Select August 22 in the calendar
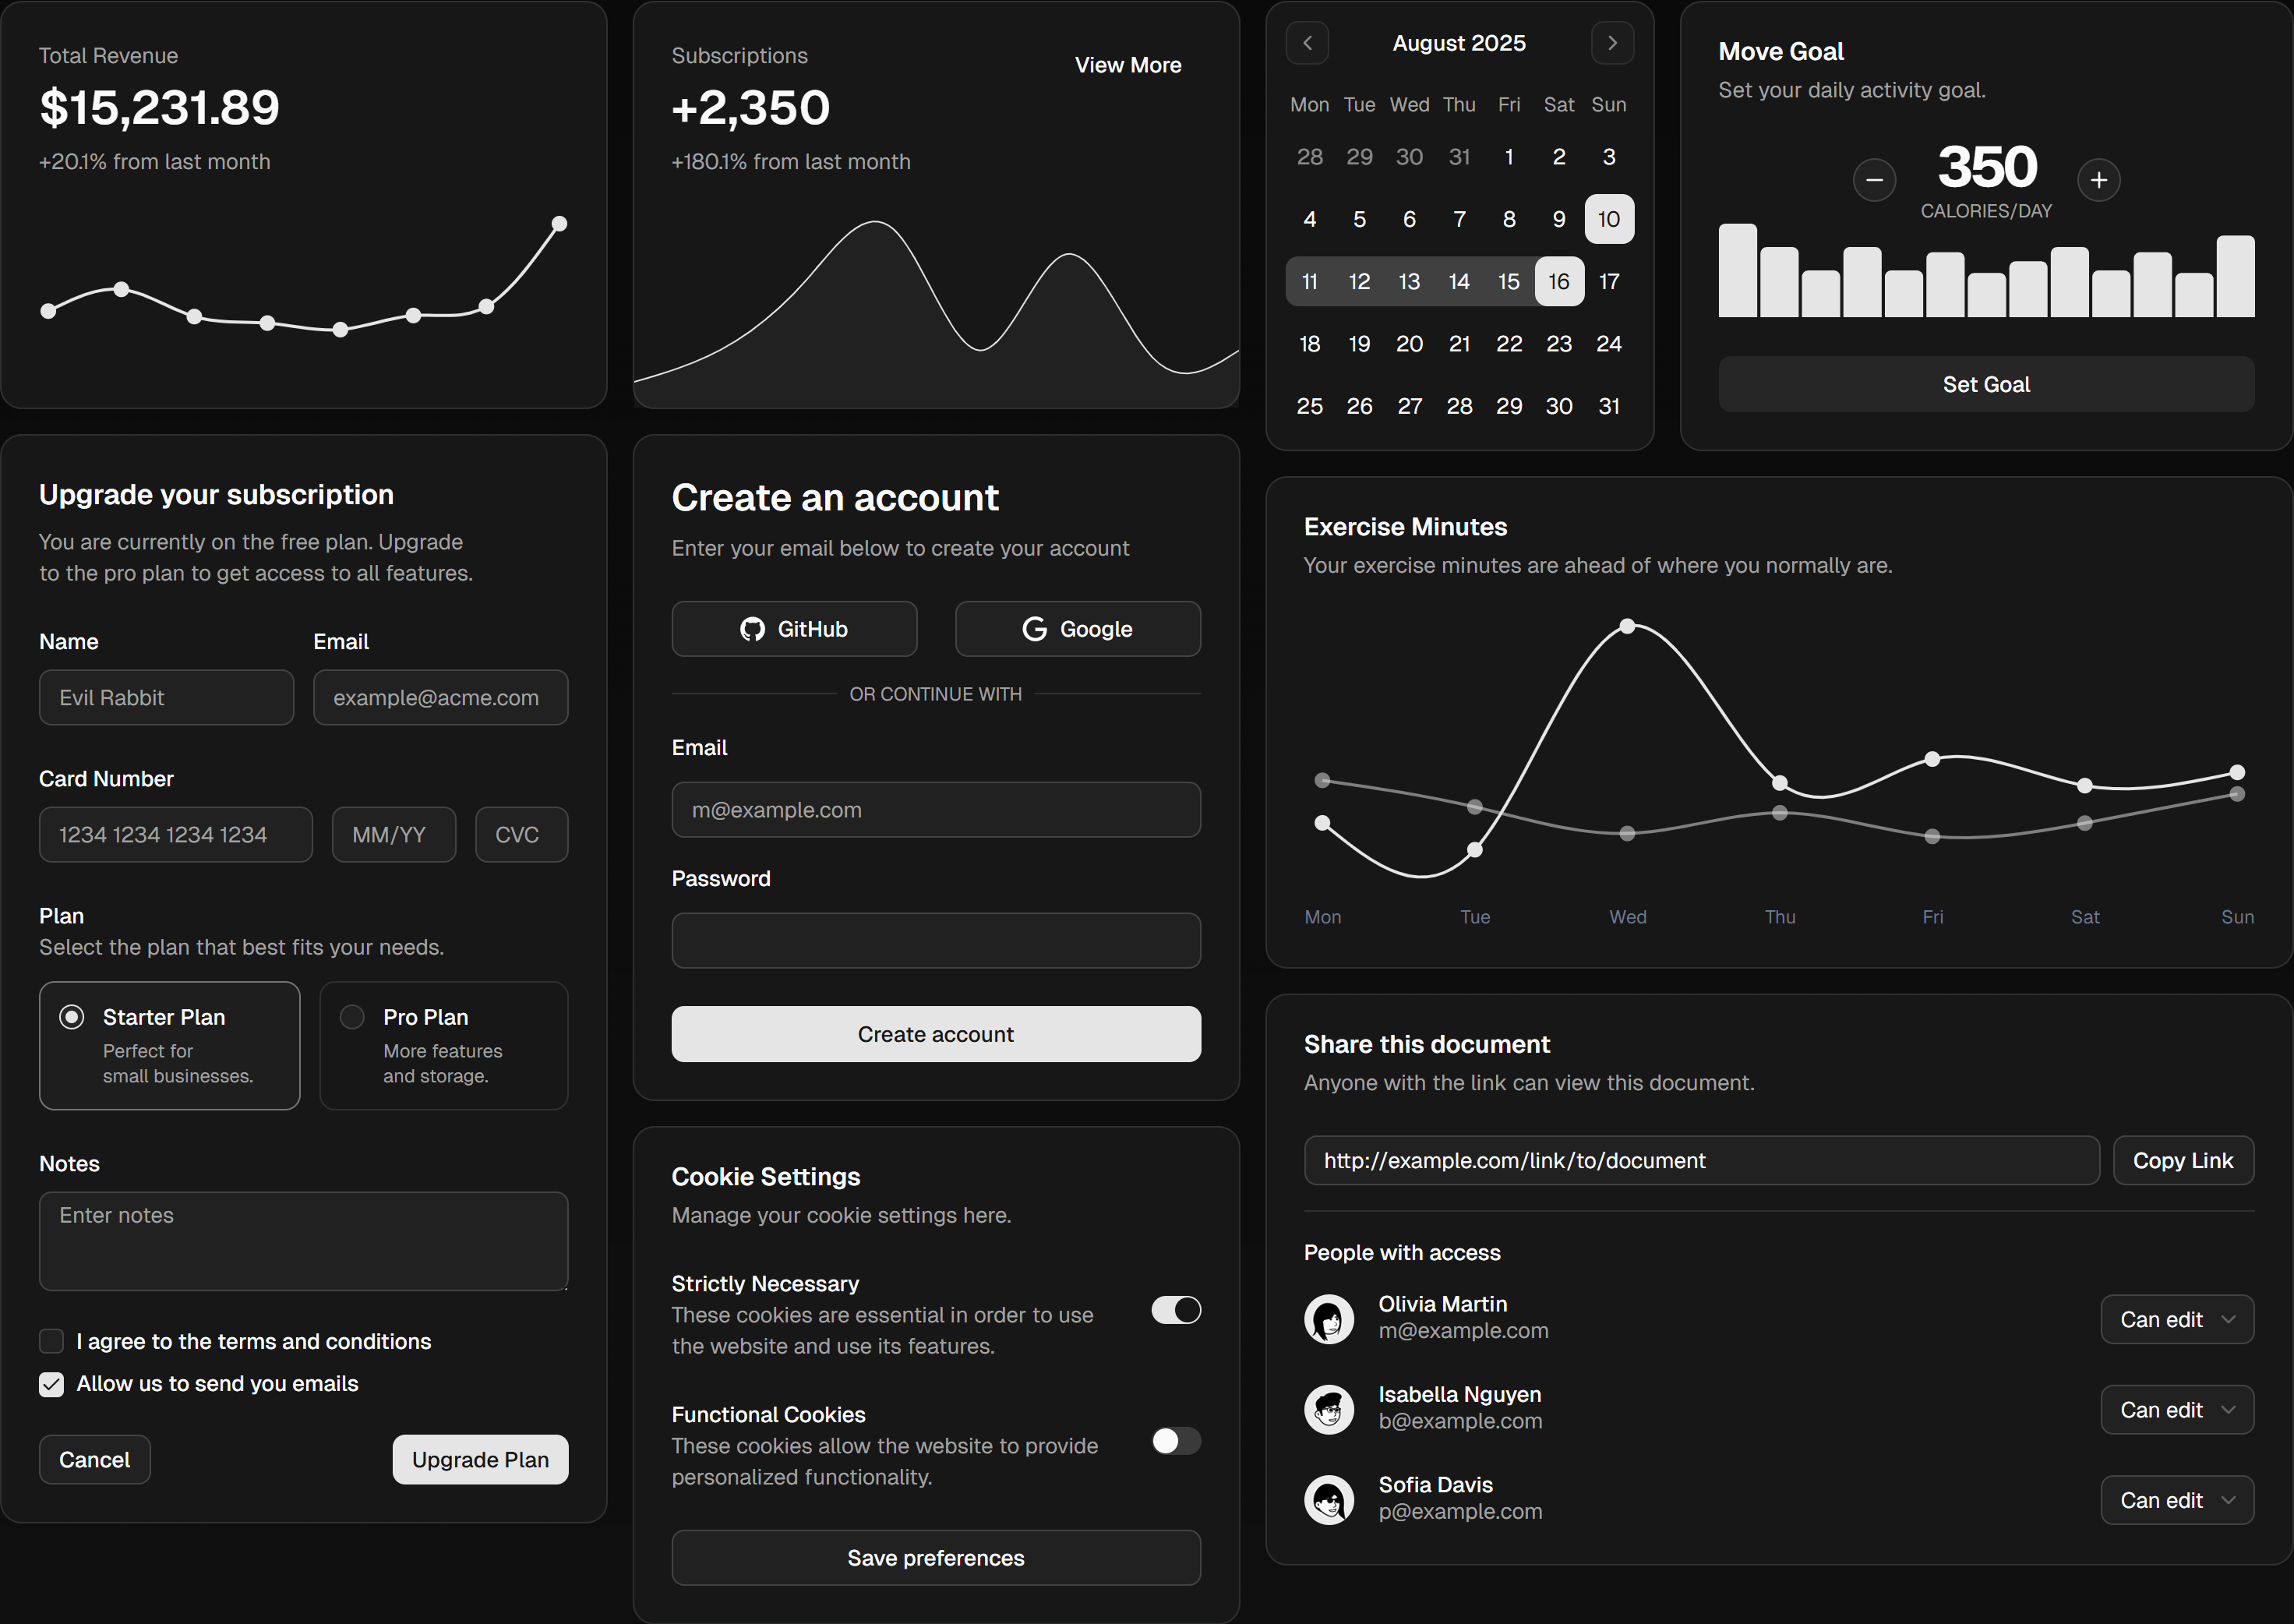 pos(1509,344)
